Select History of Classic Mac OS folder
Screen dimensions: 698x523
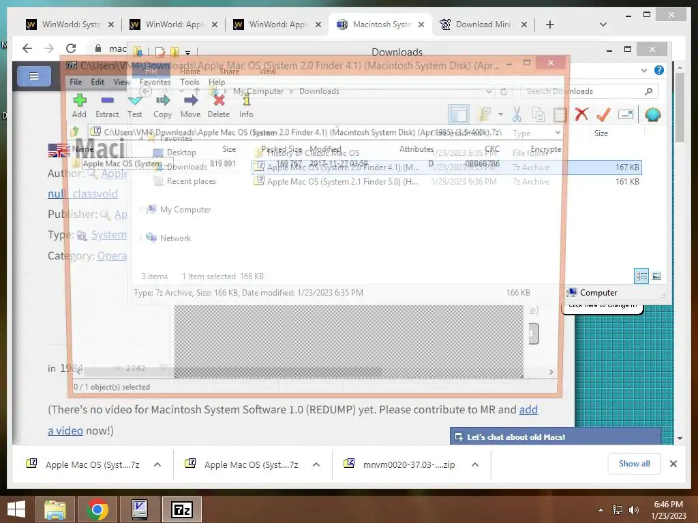coord(446,153)
